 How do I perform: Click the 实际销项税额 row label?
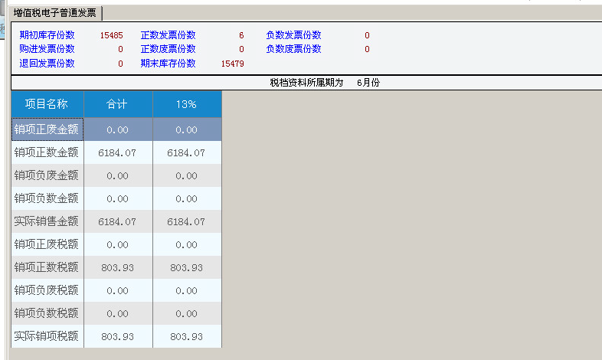(47, 337)
